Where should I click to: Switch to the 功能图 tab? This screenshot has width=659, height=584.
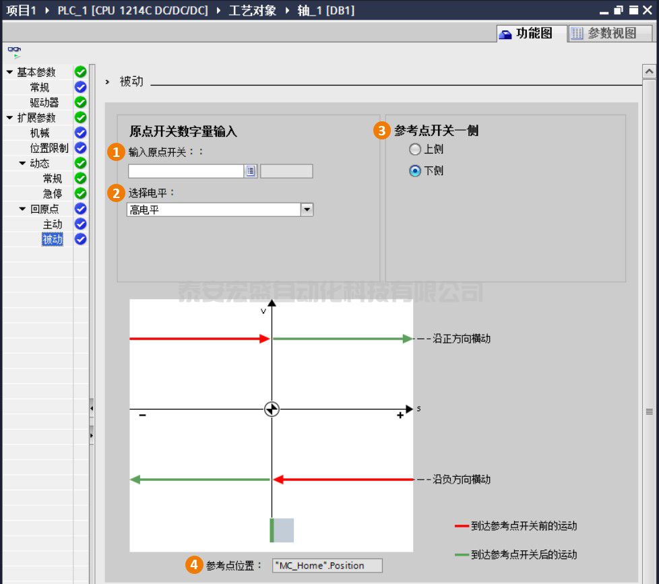coord(526,33)
